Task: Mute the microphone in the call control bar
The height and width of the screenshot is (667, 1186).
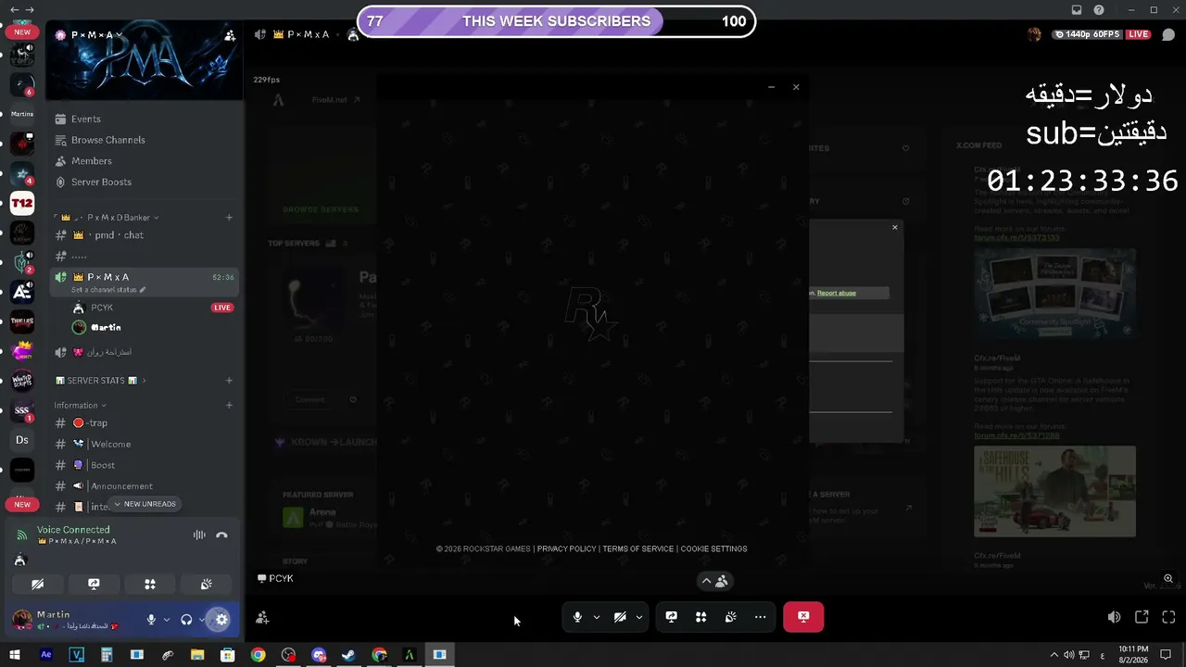Action: (x=577, y=617)
